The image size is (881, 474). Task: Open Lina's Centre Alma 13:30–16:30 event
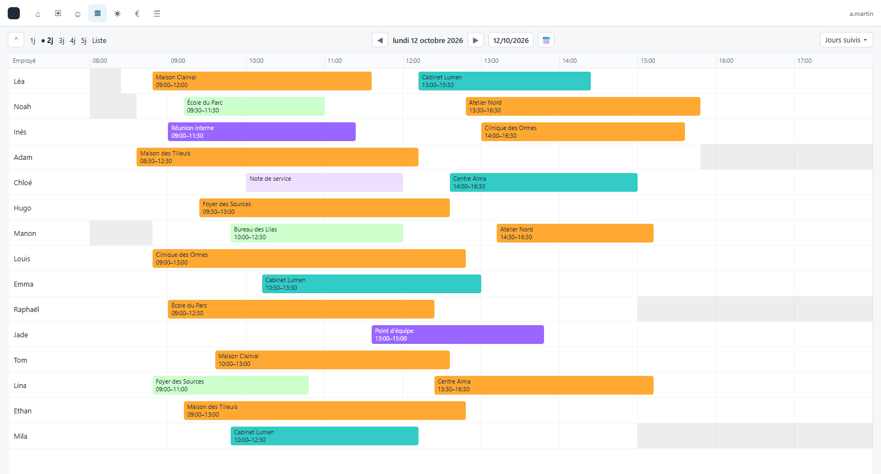tap(544, 385)
